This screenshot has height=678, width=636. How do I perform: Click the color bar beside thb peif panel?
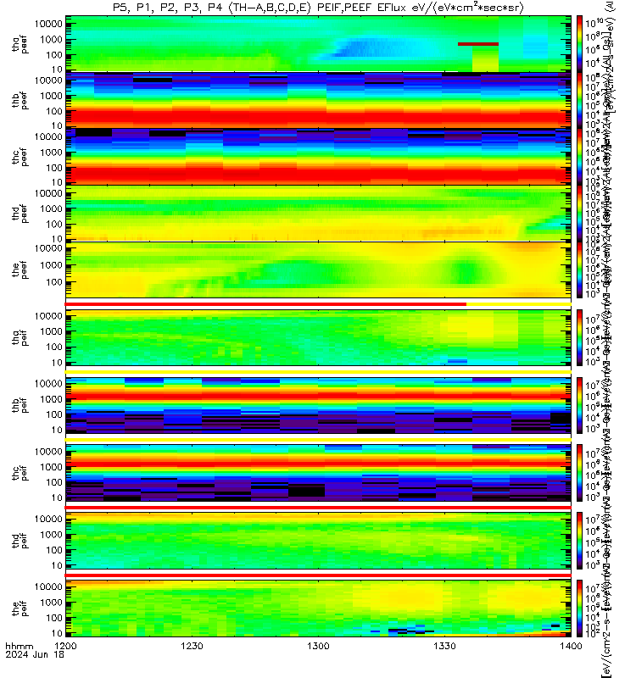(580, 405)
